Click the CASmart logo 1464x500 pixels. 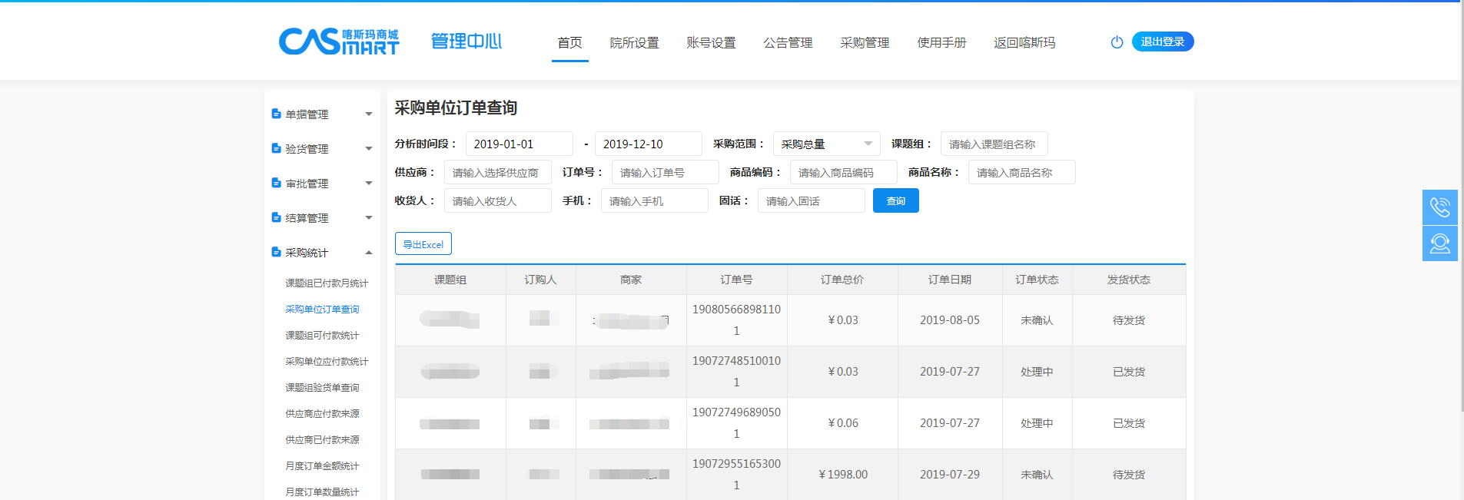pyautogui.click(x=338, y=41)
